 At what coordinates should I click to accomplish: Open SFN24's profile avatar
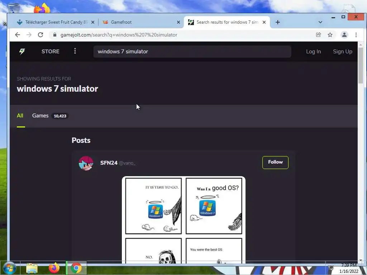(x=86, y=163)
